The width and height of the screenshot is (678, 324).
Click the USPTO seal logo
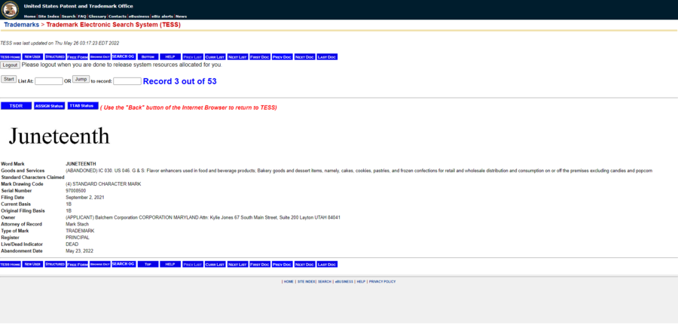point(10,10)
